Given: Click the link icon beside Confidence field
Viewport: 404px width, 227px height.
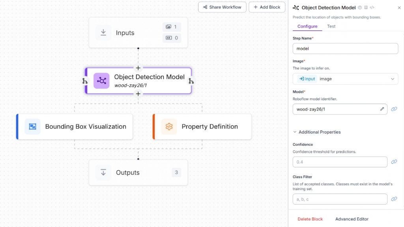Looking at the screenshot, I should pyautogui.click(x=394, y=162).
